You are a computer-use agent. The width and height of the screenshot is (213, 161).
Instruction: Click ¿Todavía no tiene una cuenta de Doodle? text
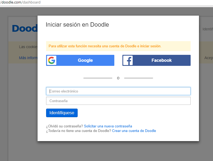[x=79, y=131]
